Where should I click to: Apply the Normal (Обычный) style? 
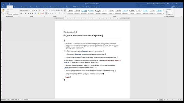(x=70, y=12)
